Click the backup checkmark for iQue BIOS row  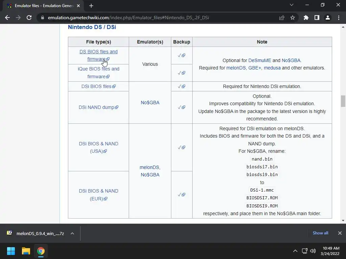point(181,73)
